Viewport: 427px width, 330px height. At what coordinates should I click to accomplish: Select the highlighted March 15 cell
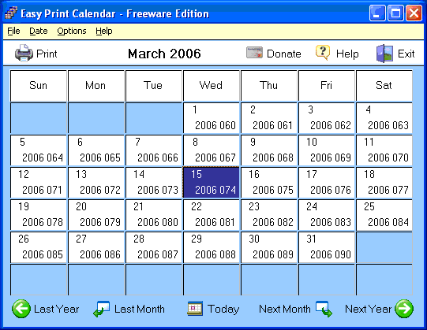point(212,182)
